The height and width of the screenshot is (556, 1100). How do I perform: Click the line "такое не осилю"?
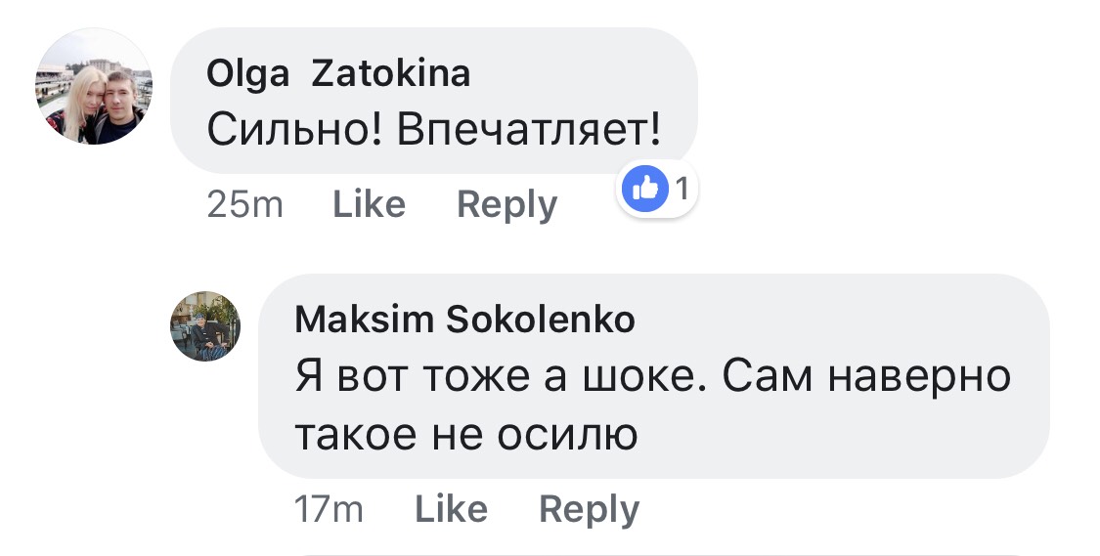coord(465,435)
